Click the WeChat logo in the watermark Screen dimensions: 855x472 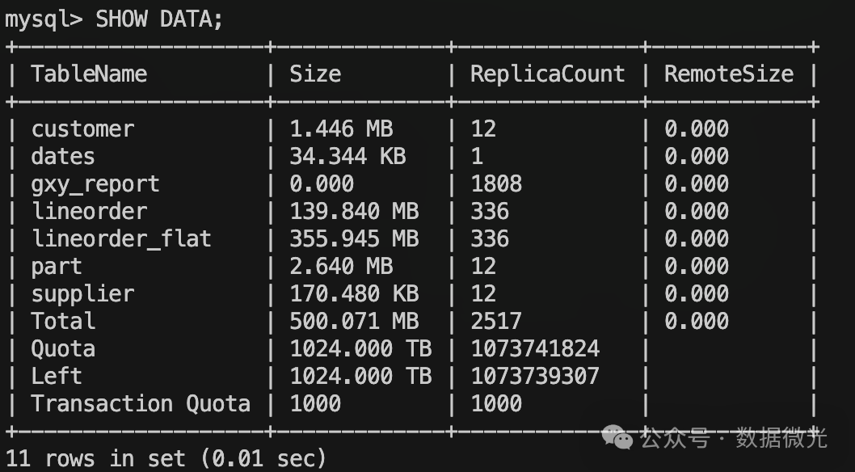click(621, 439)
